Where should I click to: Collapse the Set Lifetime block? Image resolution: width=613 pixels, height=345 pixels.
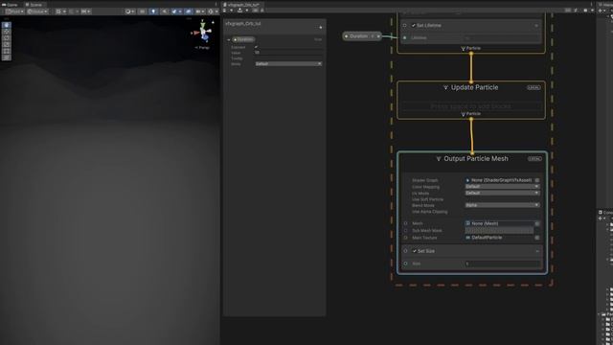point(536,26)
